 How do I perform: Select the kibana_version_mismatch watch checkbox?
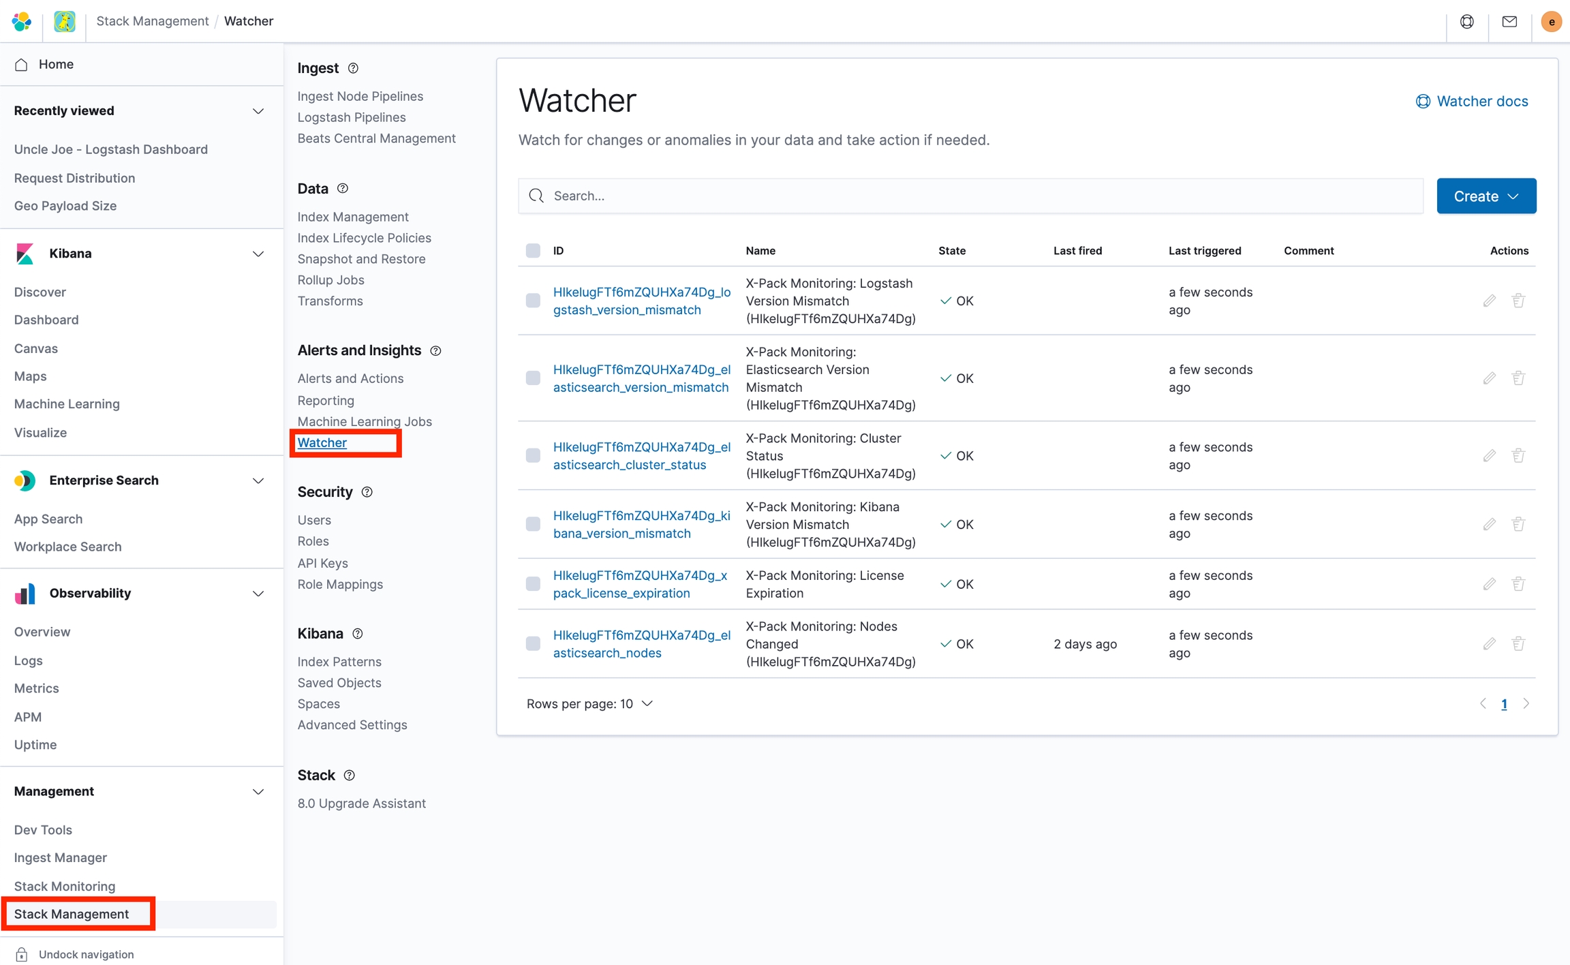[533, 524]
